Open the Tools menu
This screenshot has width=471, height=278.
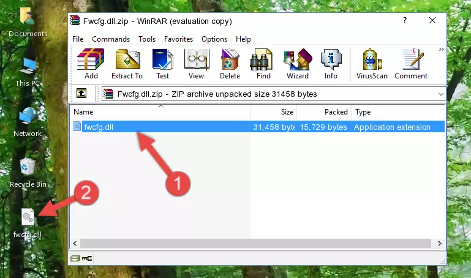(147, 39)
